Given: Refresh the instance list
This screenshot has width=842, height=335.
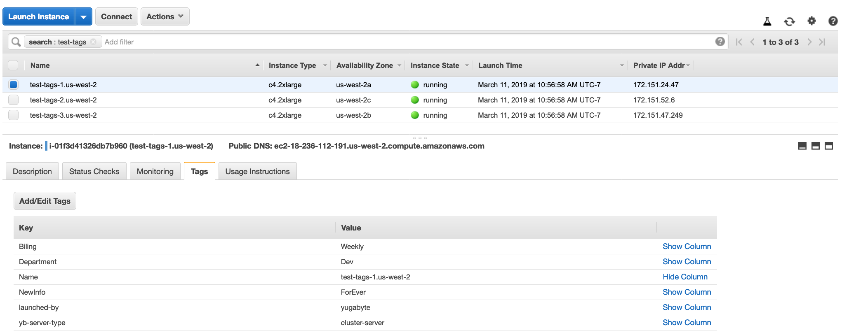Looking at the screenshot, I should 789,21.
